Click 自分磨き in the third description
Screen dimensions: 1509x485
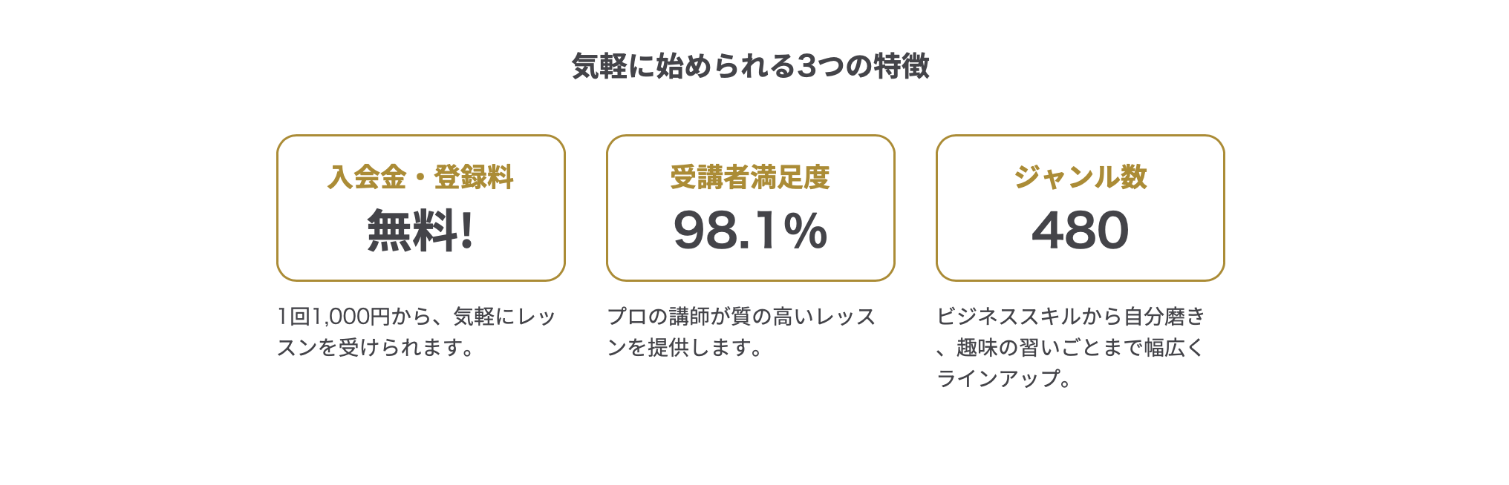click(x=1164, y=317)
